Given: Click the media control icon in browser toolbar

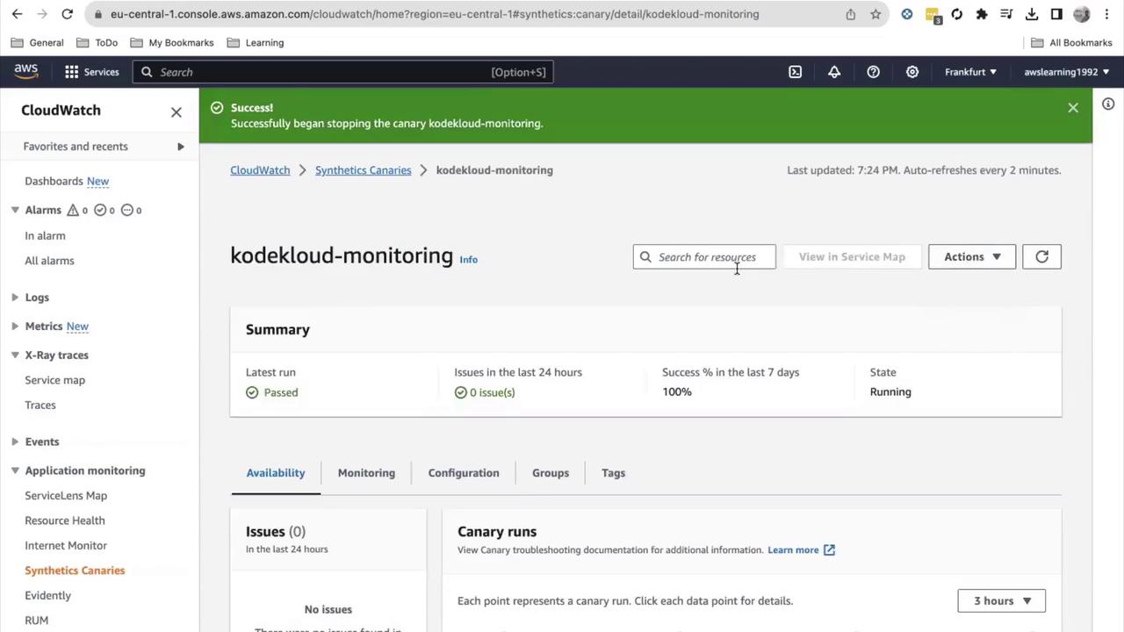Looking at the screenshot, I should [1007, 14].
